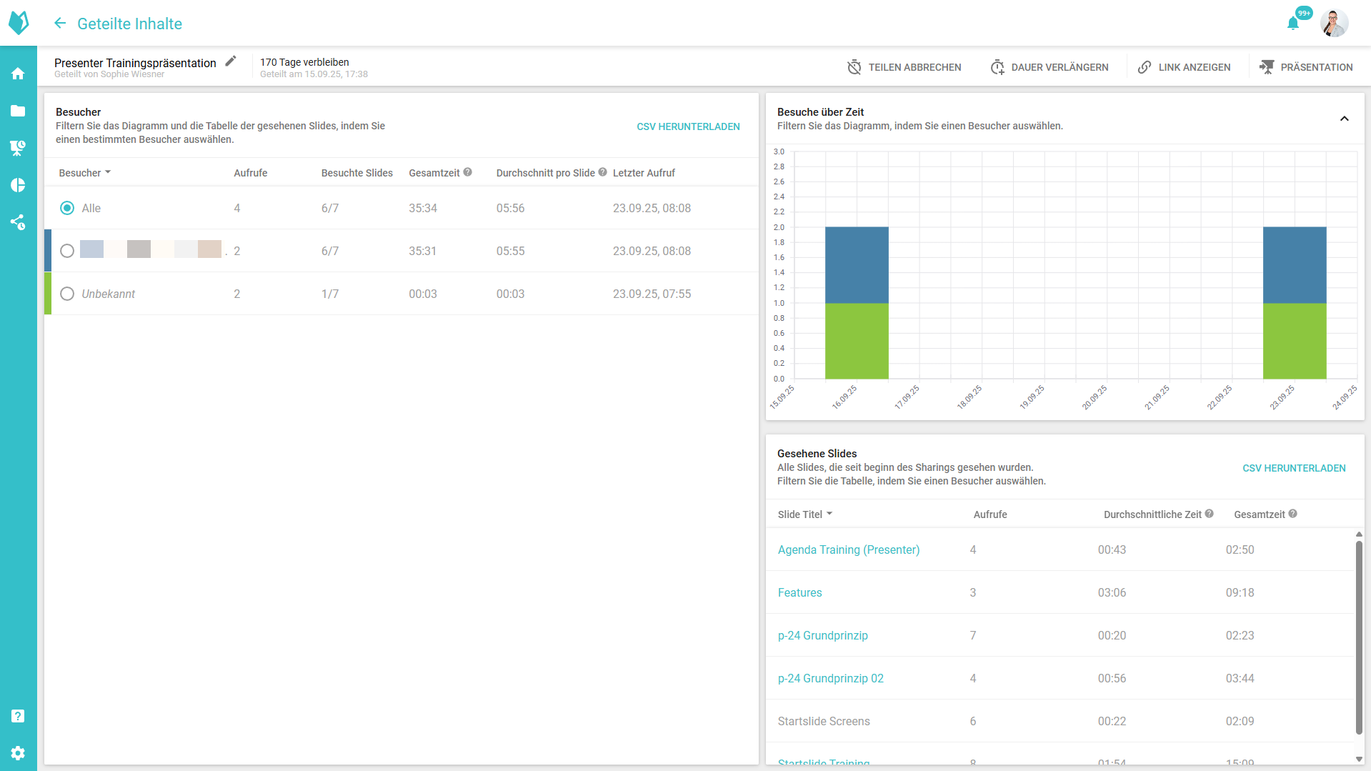
Task: Download visitors CSV via CSV HERUNTERLADEN
Action: coord(688,126)
